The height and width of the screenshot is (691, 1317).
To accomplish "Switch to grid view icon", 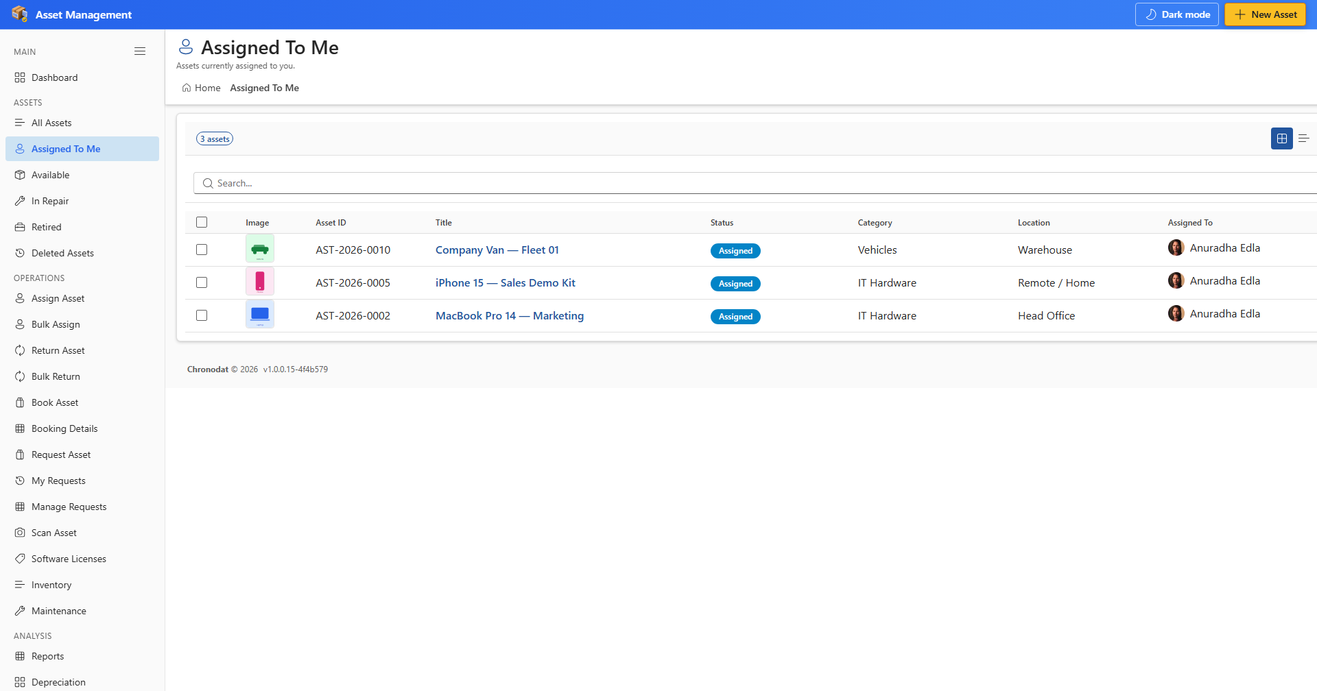I will [1281, 138].
